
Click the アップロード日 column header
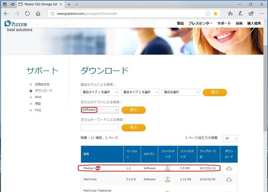[x=208, y=154]
